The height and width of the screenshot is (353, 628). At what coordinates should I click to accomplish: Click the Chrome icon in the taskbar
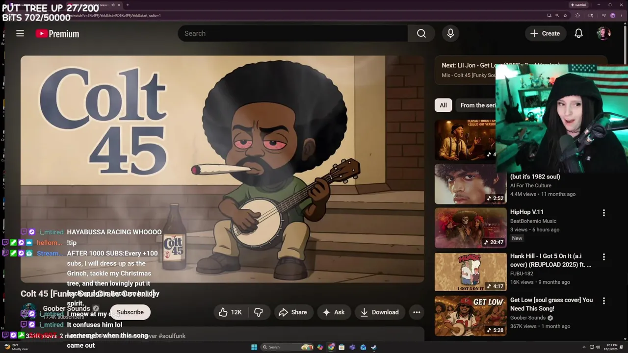click(x=331, y=347)
